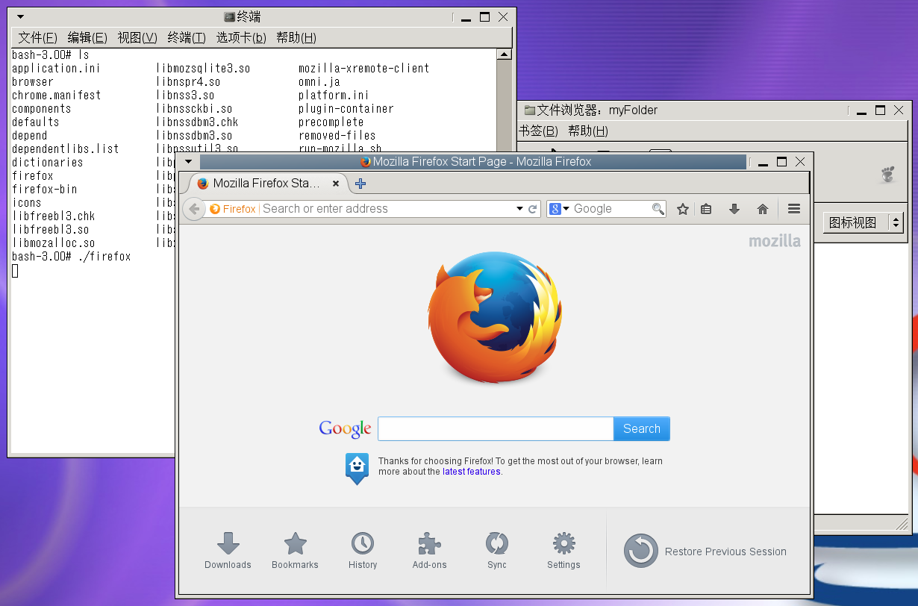
Task: Click the blue Search button
Action: pyautogui.click(x=641, y=428)
